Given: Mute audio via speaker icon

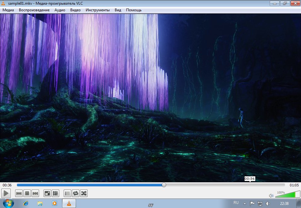Looking at the screenshot, I should [x=271, y=195].
